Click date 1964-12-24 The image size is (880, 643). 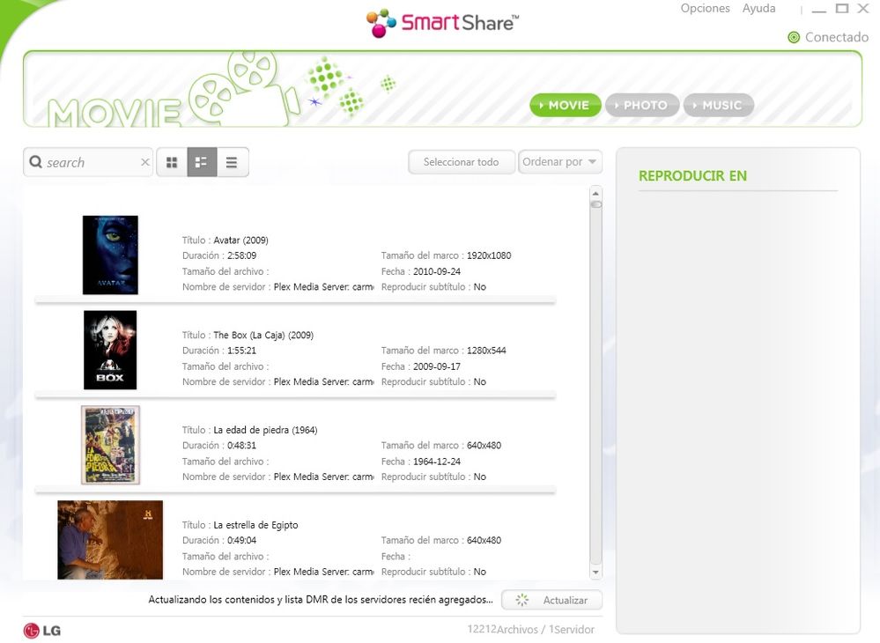click(x=437, y=462)
